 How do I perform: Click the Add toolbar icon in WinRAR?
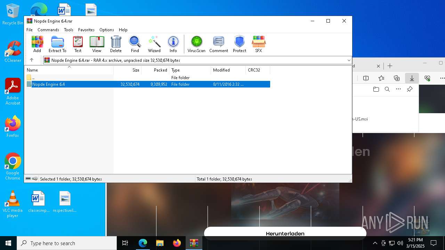pos(37,44)
